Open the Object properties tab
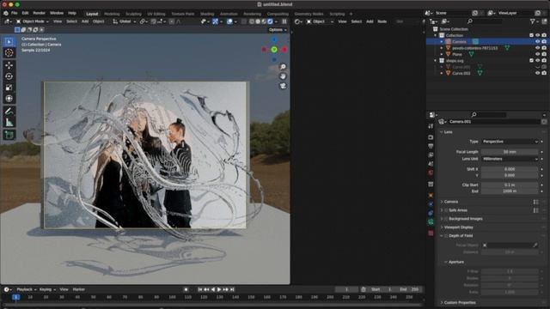550x309 pixels. [431, 195]
